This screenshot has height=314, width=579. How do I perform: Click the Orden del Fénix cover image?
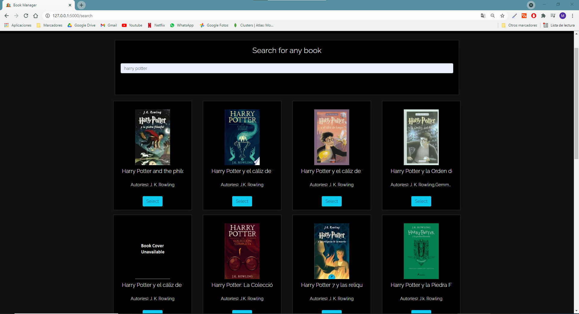coord(421,137)
